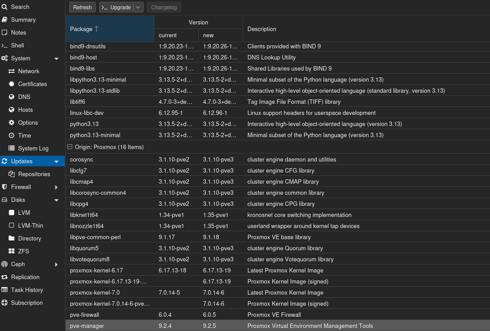Collapse the Disks menu section arrow
Image resolution: width=490 pixels, height=331 pixels.
[57, 200]
